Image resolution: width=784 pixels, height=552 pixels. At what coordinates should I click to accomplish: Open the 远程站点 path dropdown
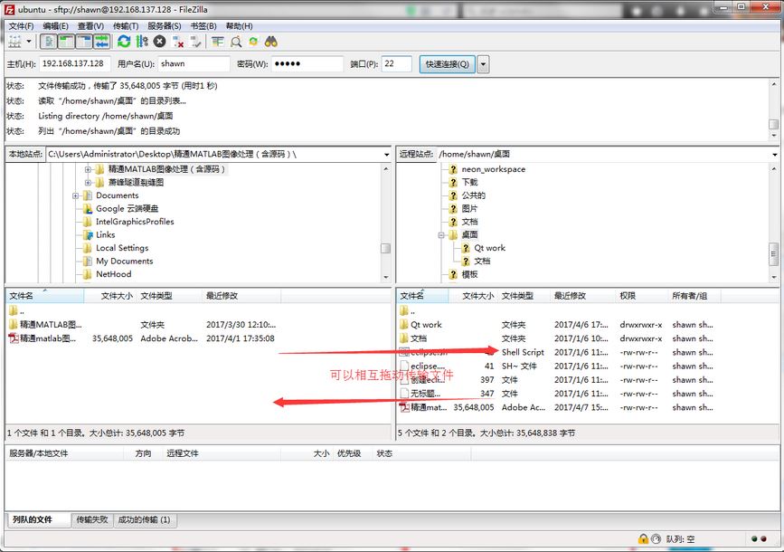774,154
